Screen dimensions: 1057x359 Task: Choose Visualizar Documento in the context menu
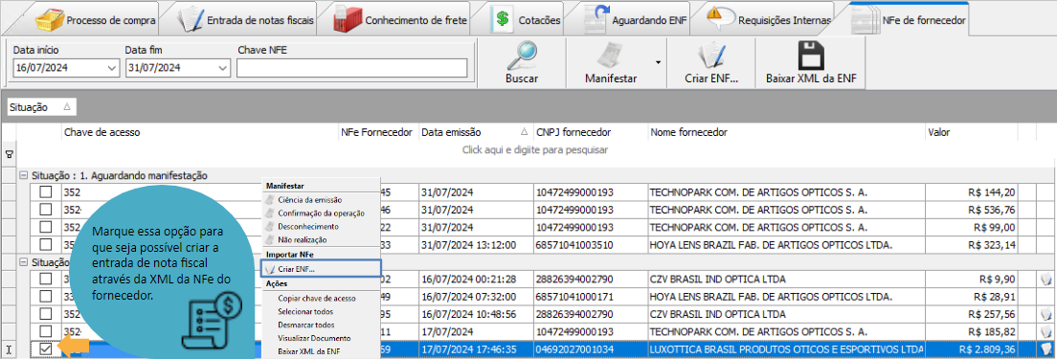point(314,338)
